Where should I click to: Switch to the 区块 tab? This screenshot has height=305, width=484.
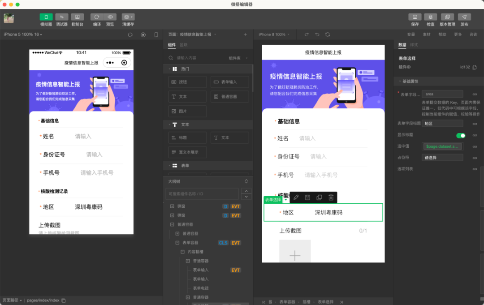click(183, 45)
